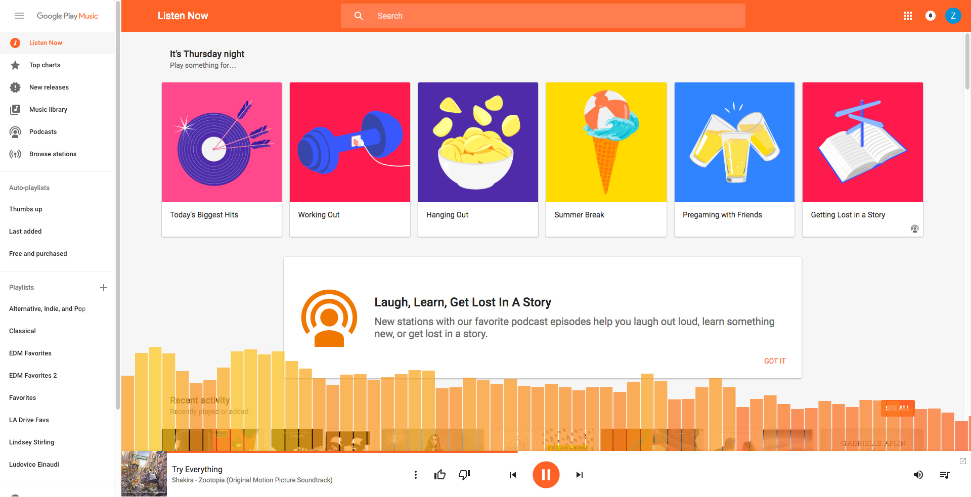
Task: Play the Summer Break station
Action: point(606,159)
